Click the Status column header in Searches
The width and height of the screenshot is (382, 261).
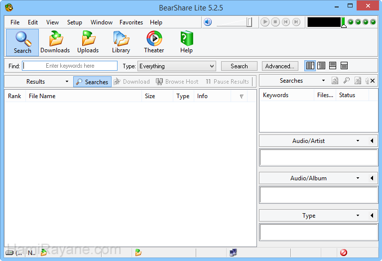(x=352, y=95)
